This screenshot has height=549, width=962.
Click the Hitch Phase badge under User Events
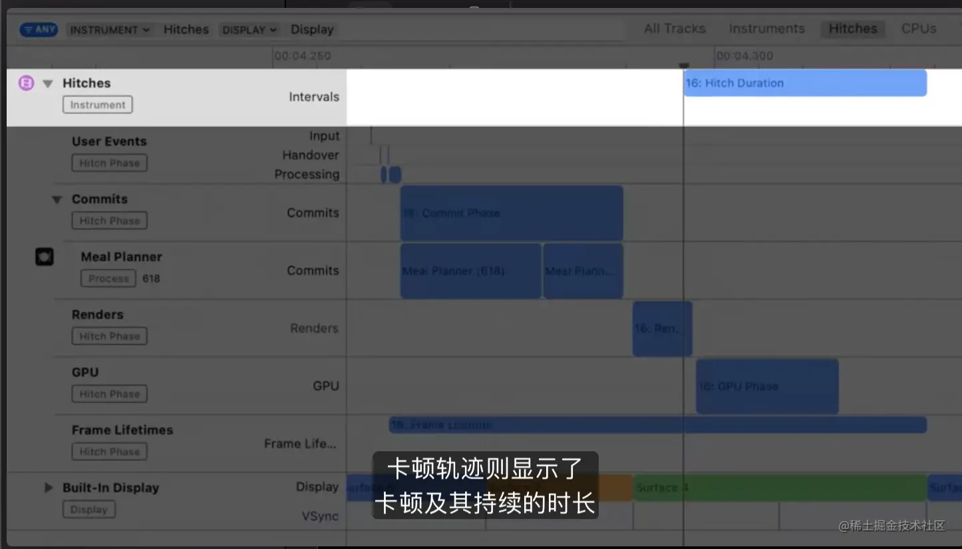tap(109, 163)
